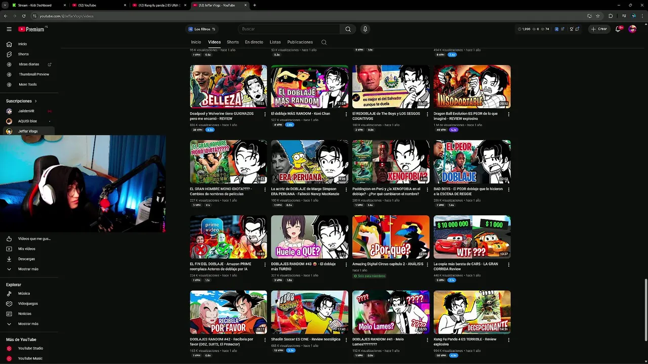The height and width of the screenshot is (364, 648).
Task: Switch to the Listas tab
Action: [275, 42]
